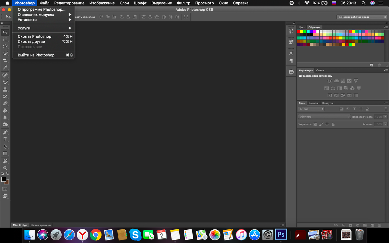Select the Pen tool
Image resolution: width=389 pixels, height=243 pixels.
pyautogui.click(x=5, y=133)
